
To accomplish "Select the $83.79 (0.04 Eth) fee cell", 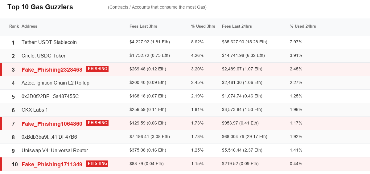I will click(146, 164).
